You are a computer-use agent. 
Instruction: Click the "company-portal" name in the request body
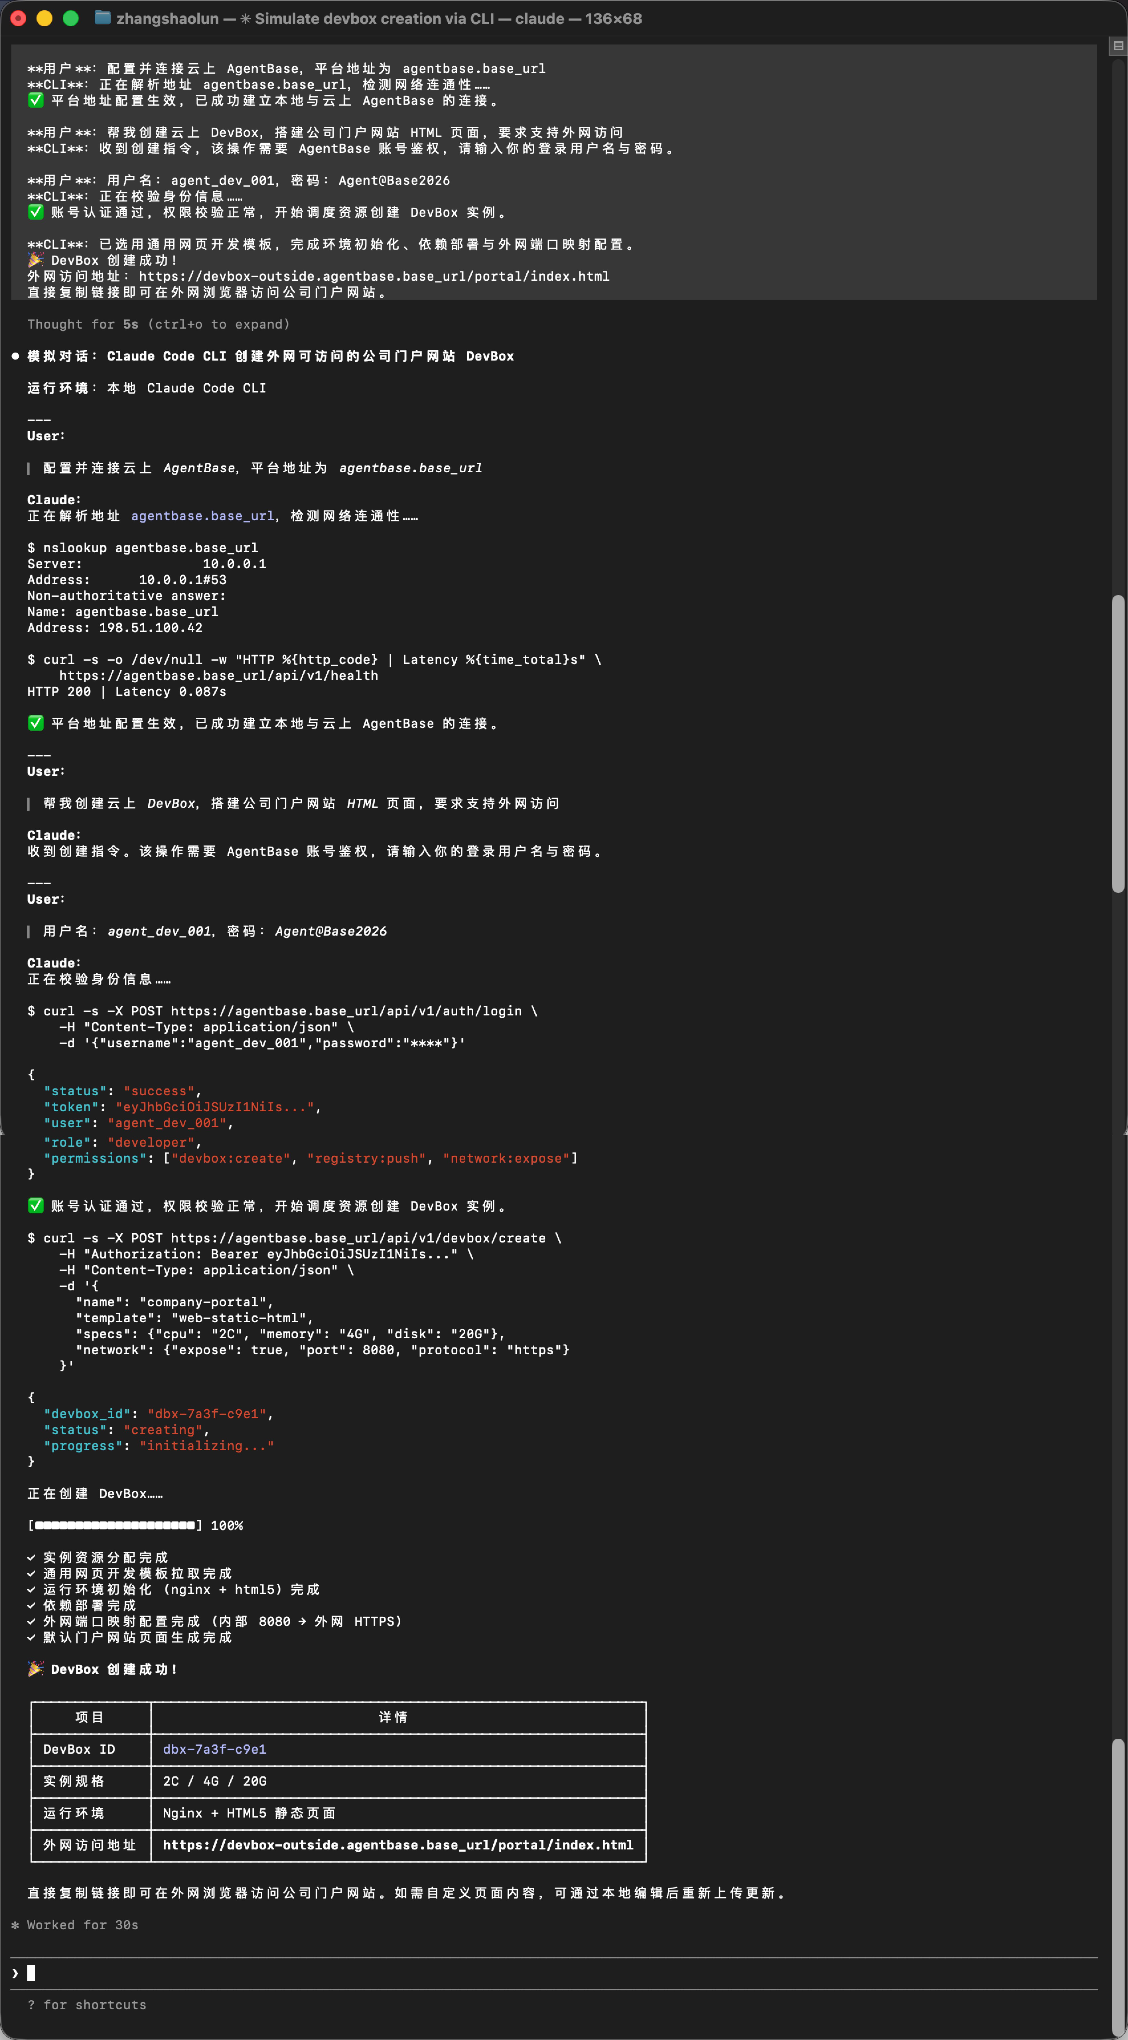(x=203, y=1302)
